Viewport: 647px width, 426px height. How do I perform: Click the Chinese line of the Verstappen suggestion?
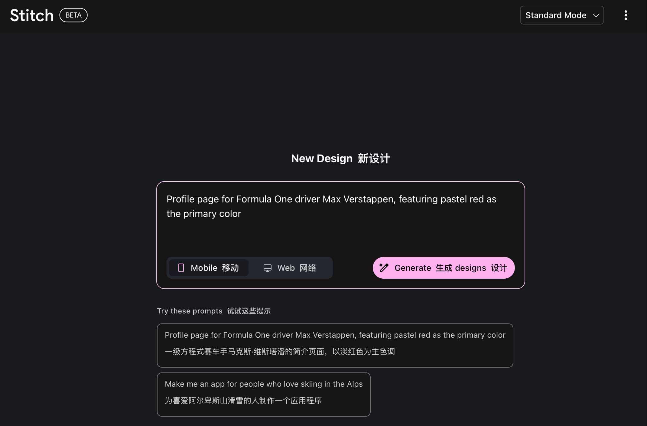pos(280,352)
